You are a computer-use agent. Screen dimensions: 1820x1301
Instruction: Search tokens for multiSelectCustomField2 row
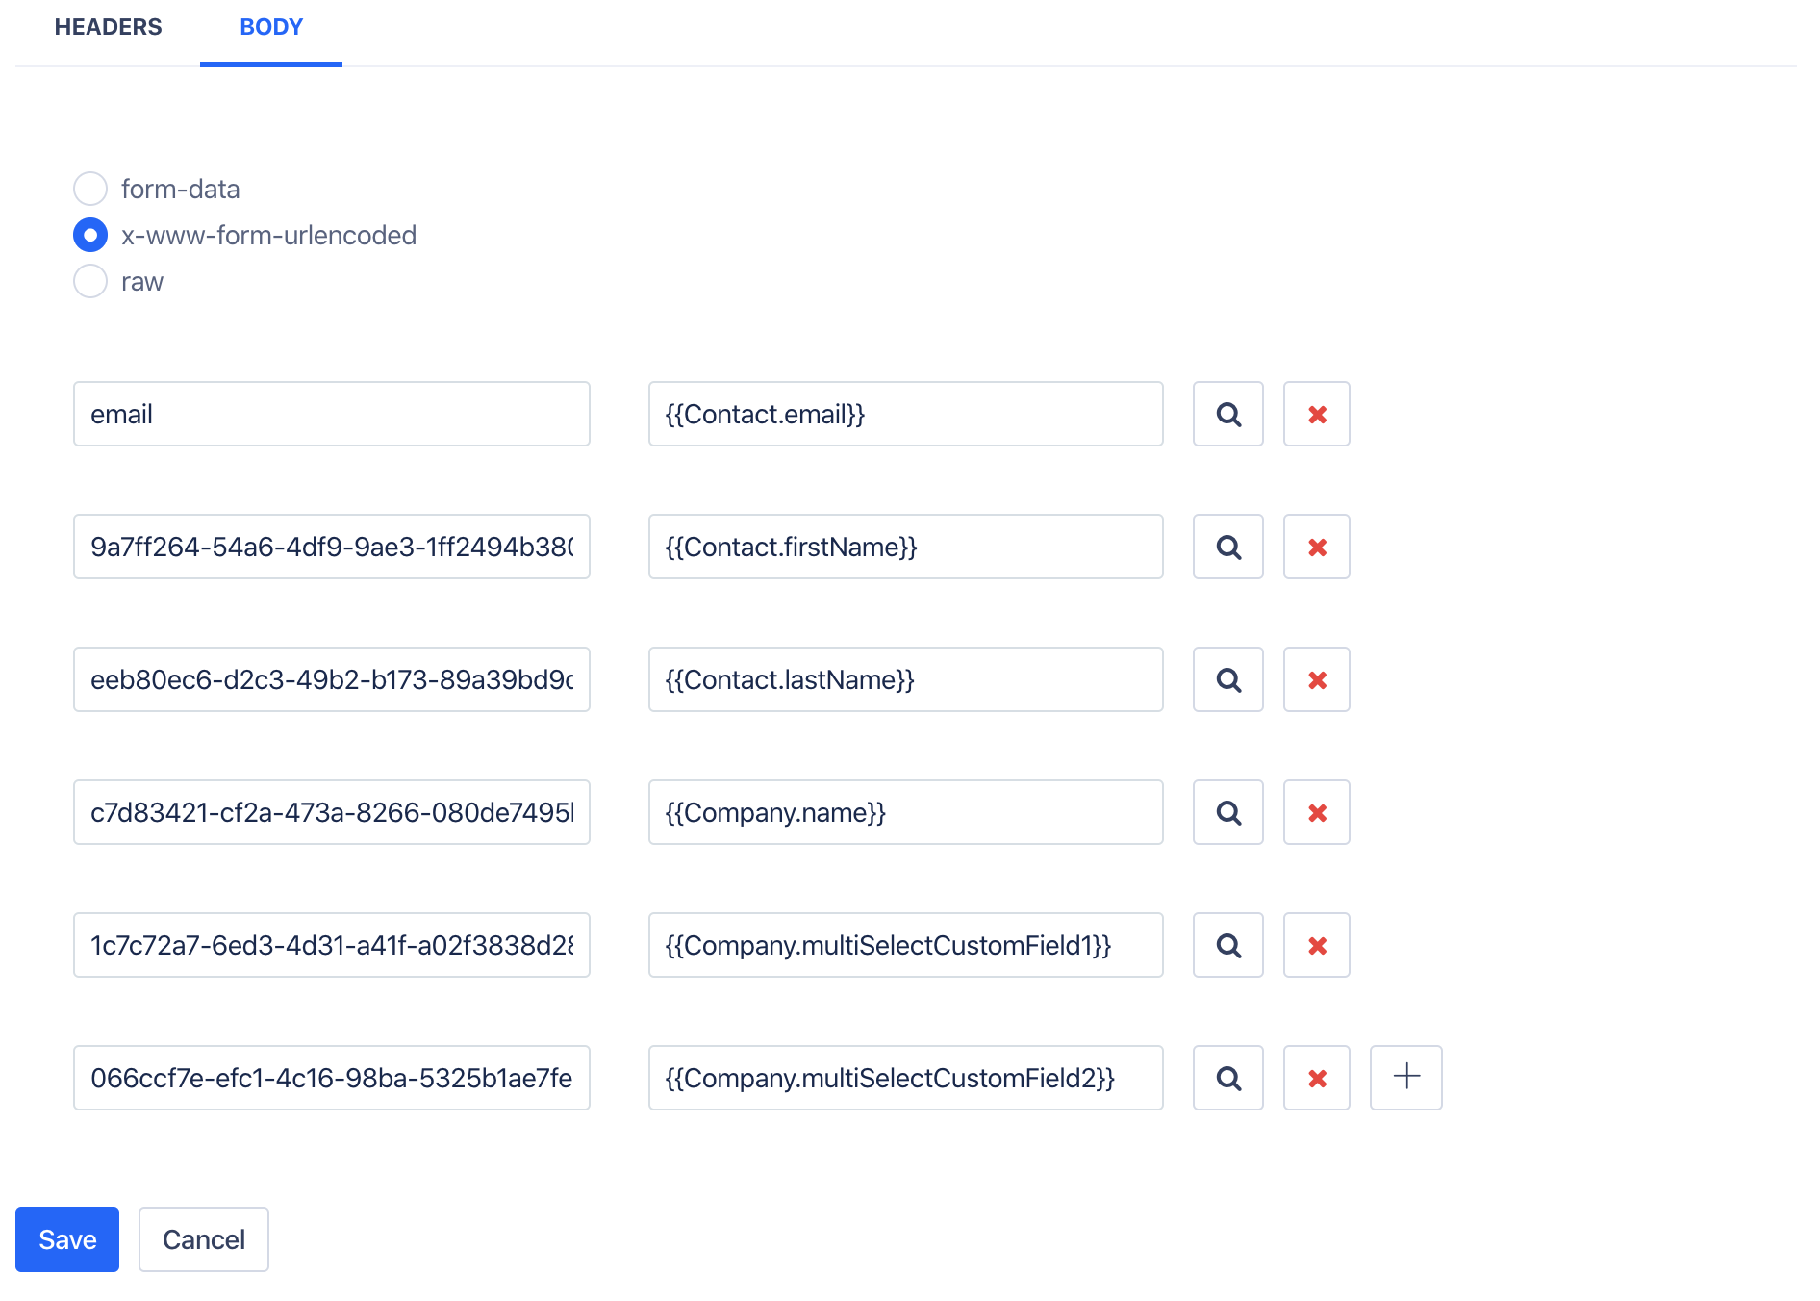click(x=1228, y=1078)
